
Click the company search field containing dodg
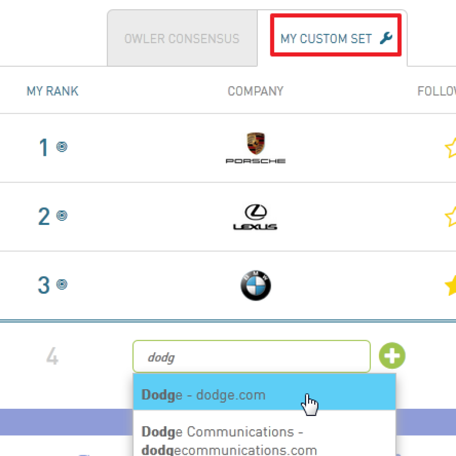pyautogui.click(x=251, y=357)
